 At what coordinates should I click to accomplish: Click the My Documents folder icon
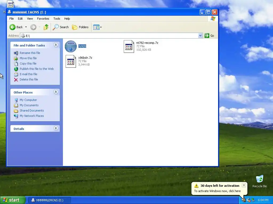click(16, 105)
